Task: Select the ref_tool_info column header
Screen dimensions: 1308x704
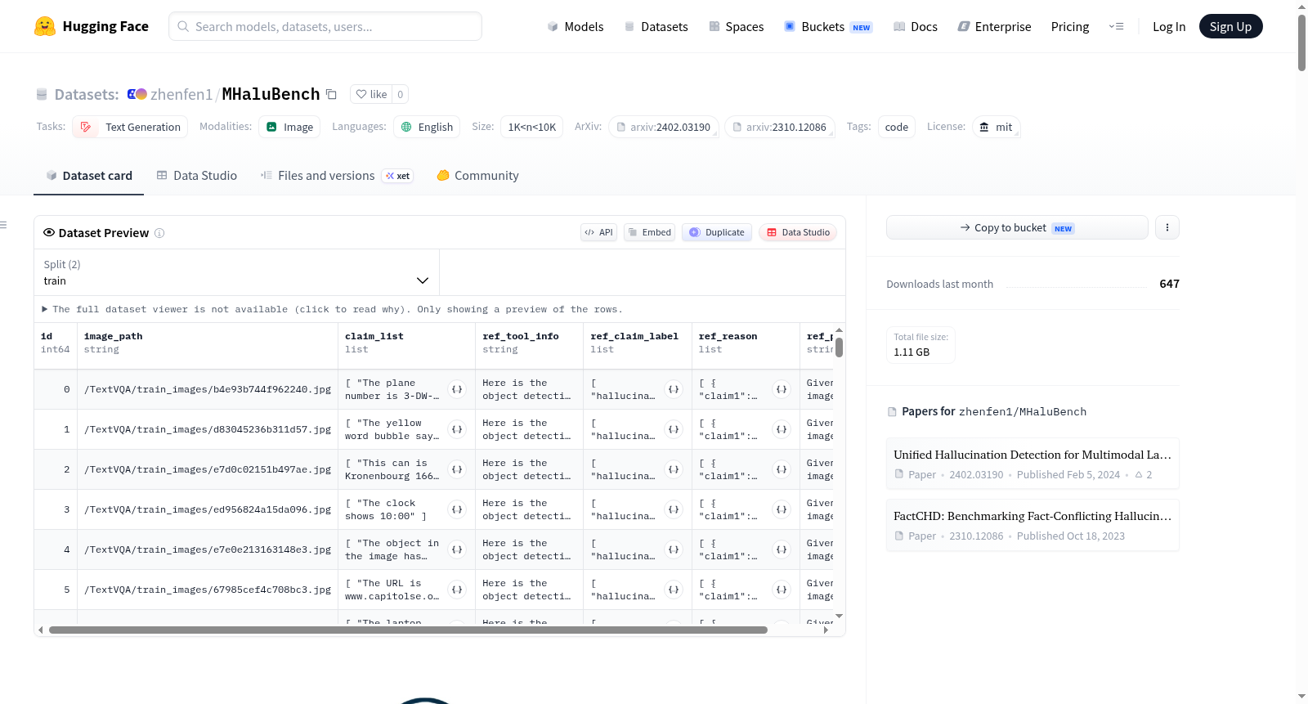Action: click(530, 343)
